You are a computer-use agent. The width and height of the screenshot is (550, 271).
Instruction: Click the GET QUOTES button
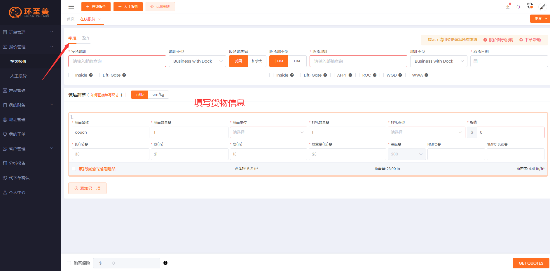click(531, 263)
